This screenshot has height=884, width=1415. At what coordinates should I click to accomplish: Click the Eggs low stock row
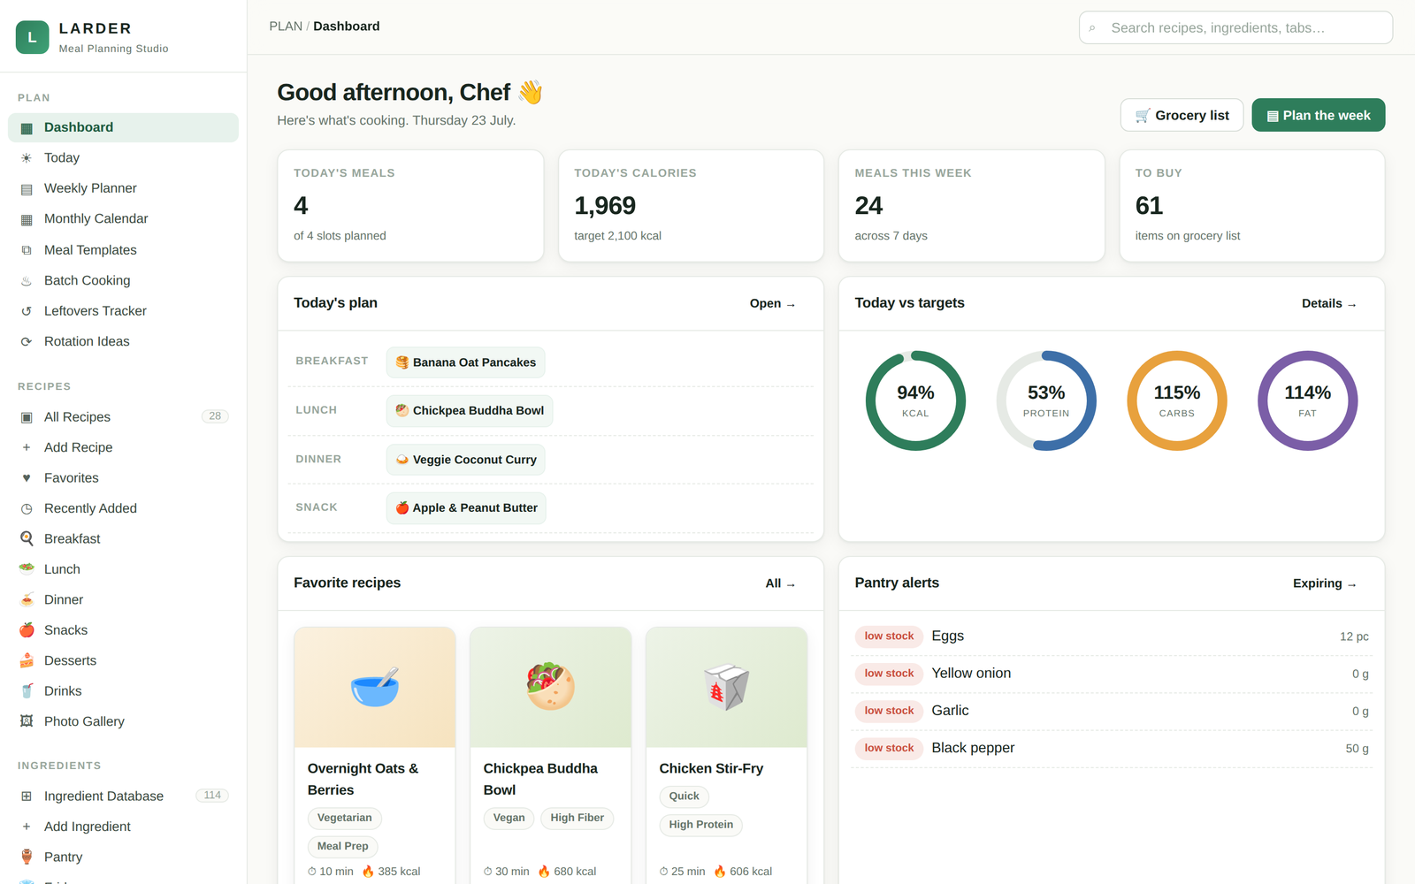(1112, 636)
